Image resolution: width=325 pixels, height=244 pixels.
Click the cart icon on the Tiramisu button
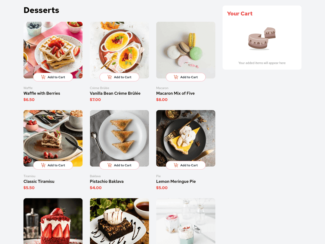pos(43,165)
